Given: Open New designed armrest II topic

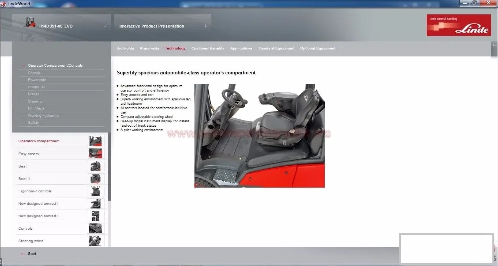Looking at the screenshot, I should [x=60, y=216].
